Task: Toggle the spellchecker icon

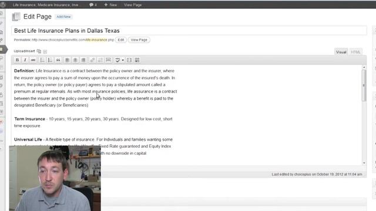Action: tap(117, 60)
